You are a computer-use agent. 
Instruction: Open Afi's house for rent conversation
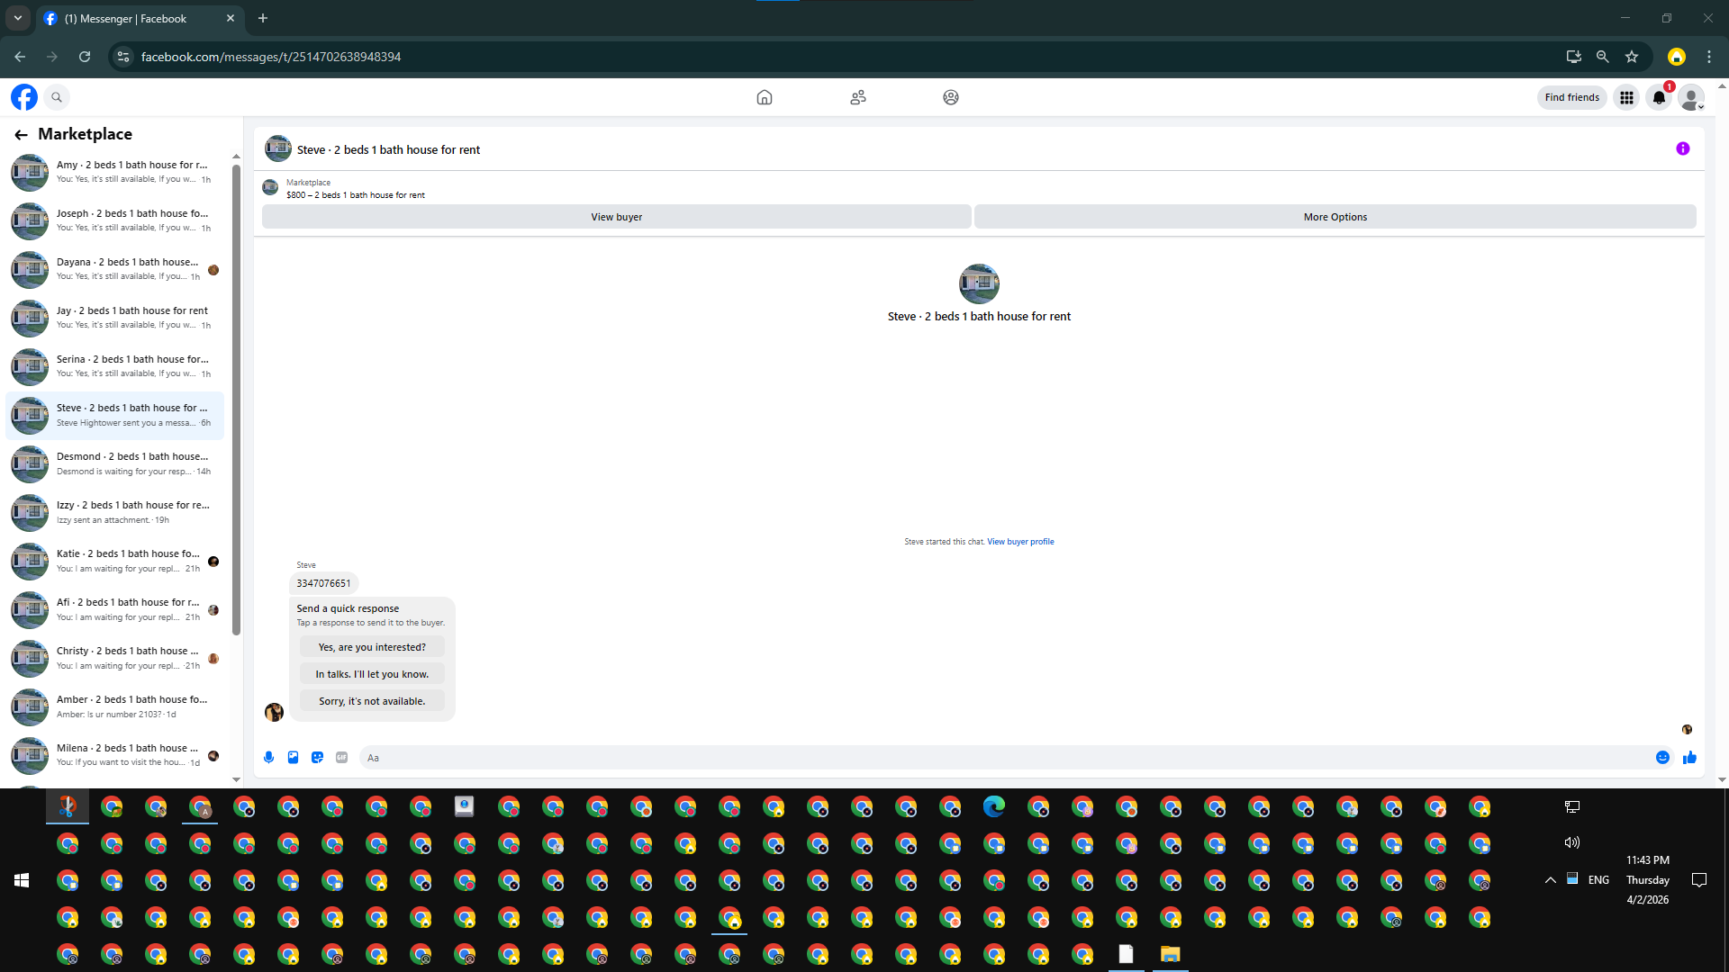(x=114, y=609)
